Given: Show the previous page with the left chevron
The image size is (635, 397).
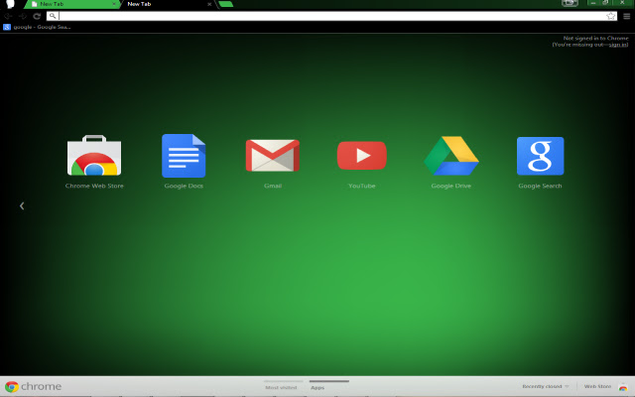Looking at the screenshot, I should (22, 206).
